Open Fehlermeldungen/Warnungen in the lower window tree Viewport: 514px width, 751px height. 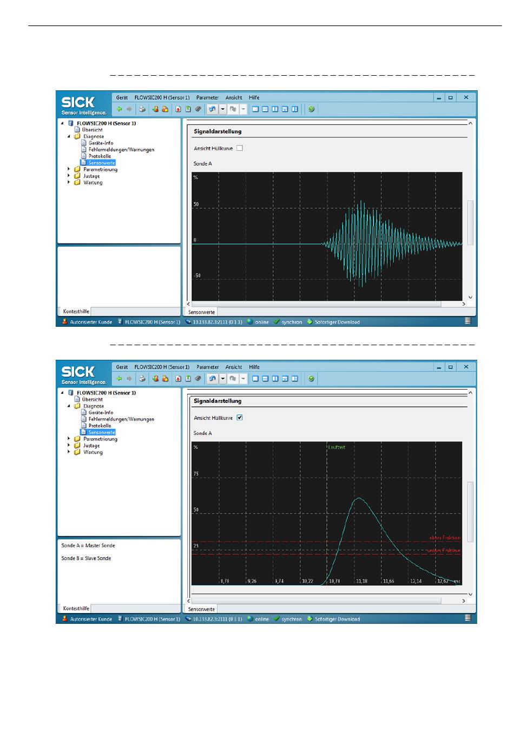click(x=121, y=419)
